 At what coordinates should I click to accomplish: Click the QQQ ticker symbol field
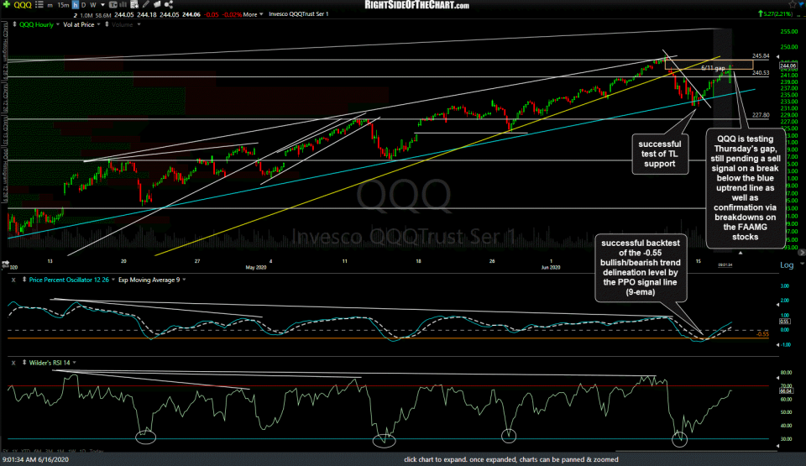tap(23, 5)
